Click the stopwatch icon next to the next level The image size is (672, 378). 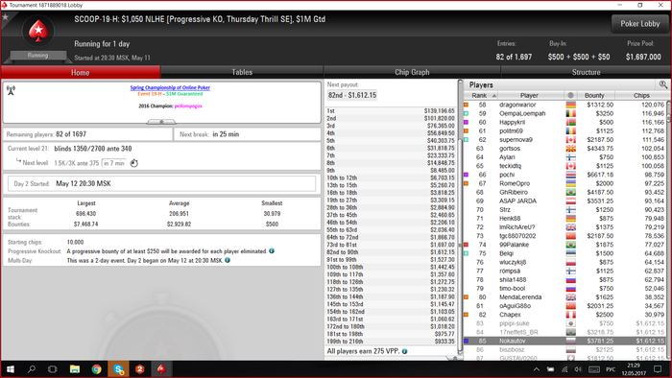tap(134, 163)
